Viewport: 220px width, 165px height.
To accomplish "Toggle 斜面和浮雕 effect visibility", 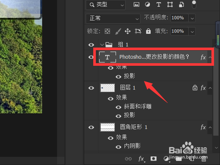I will point(119,107).
